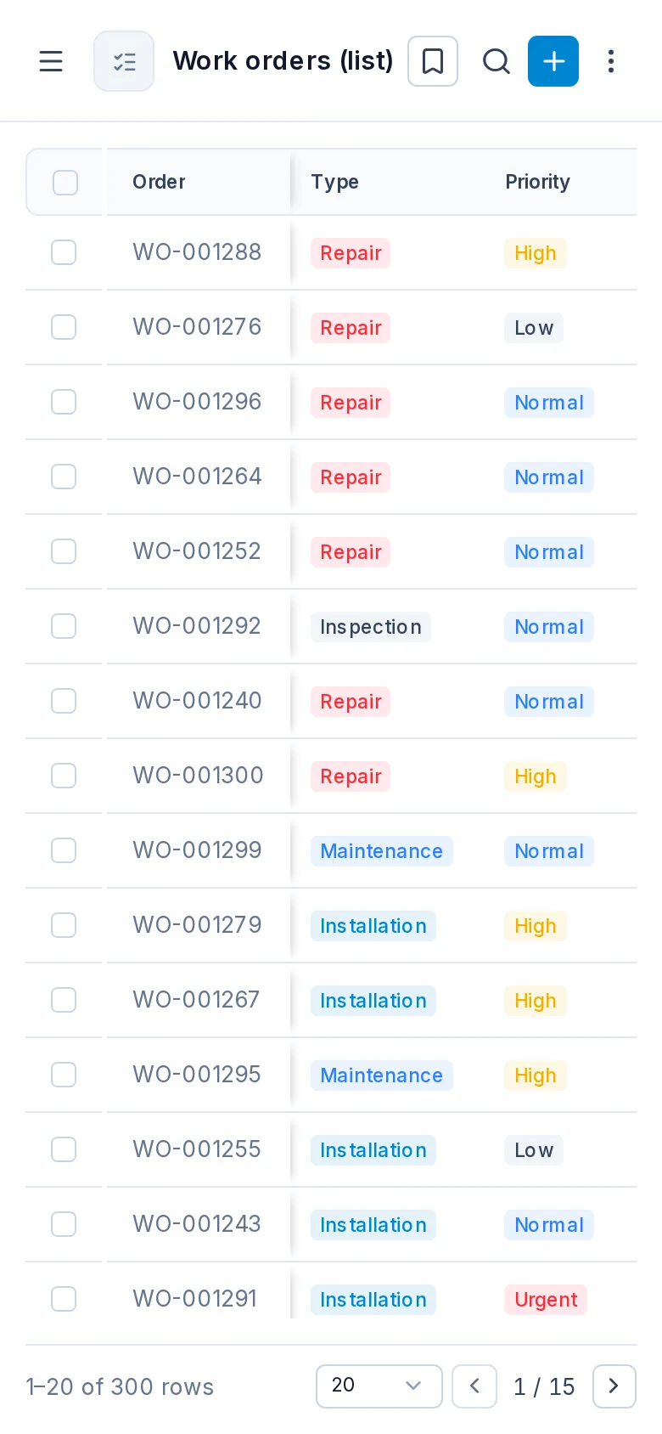Expand the rows-per-page dropdown showing 20
This screenshot has height=1434, width=662.
(379, 1386)
